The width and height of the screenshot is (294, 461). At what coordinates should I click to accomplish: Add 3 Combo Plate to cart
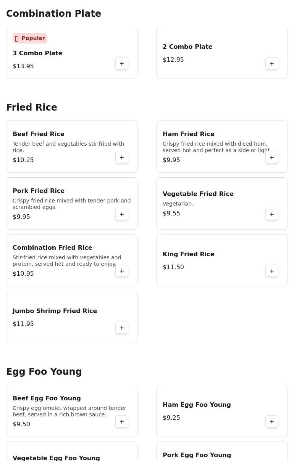point(122,64)
